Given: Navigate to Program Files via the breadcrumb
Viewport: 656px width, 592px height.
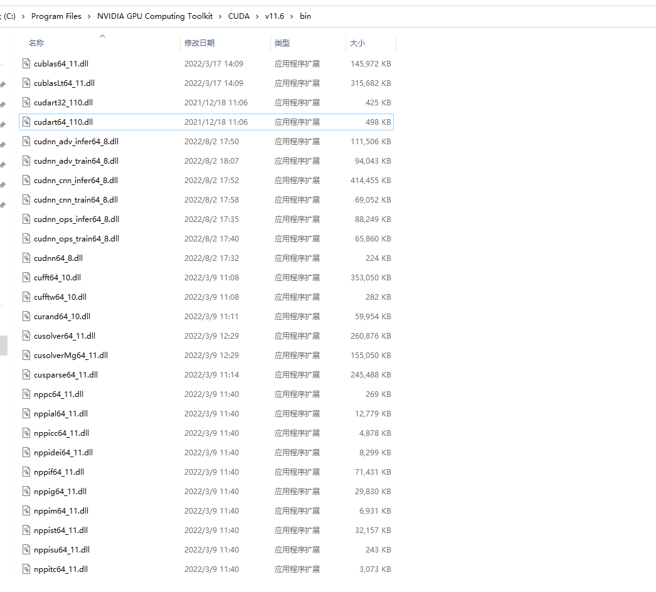Looking at the screenshot, I should (56, 16).
